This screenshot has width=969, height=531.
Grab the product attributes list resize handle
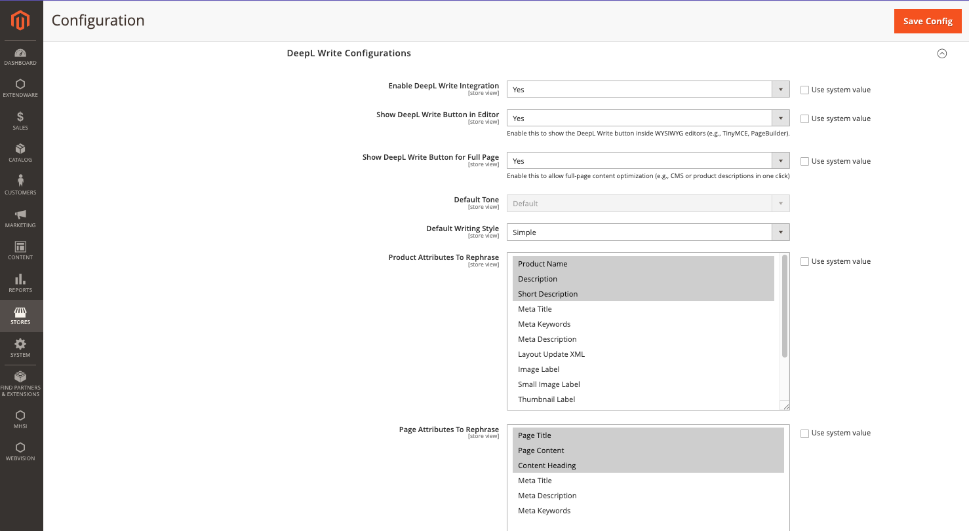pyautogui.click(x=786, y=407)
